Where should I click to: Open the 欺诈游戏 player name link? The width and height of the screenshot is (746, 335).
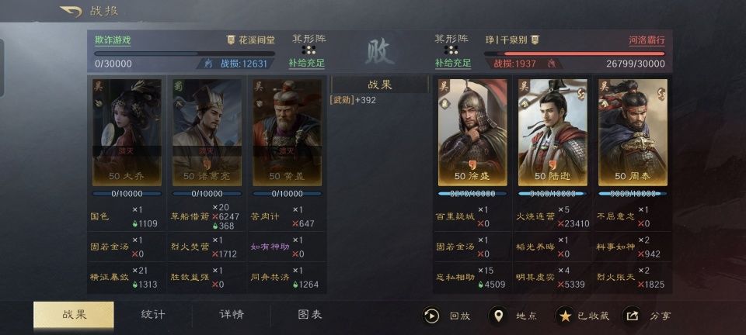[x=112, y=40]
